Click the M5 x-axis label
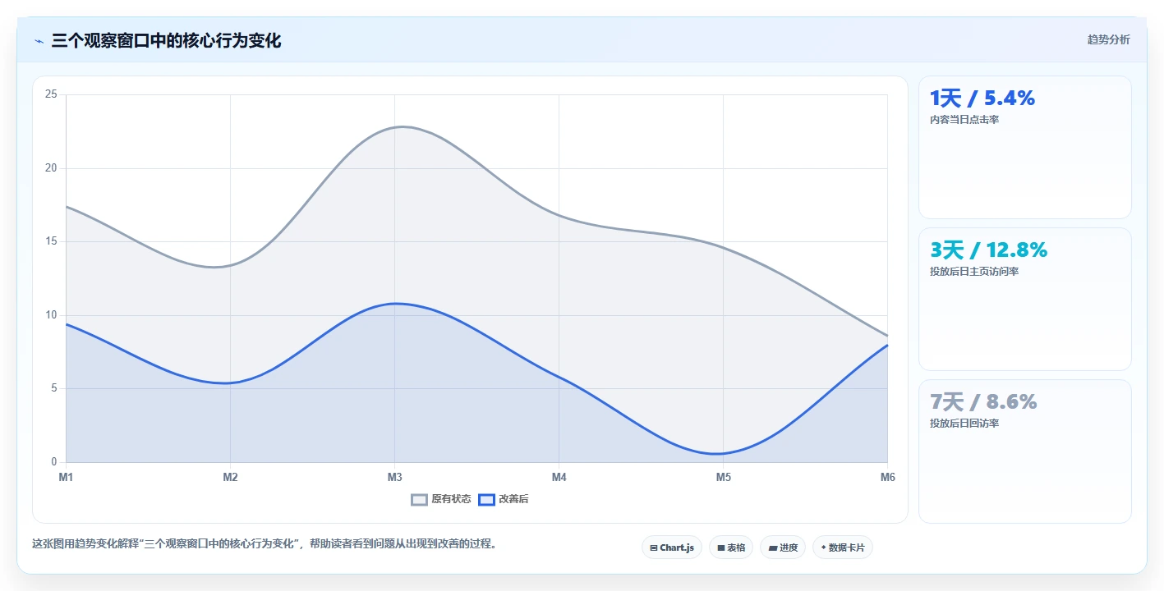Screen dimensions: 1164x591 (723, 477)
